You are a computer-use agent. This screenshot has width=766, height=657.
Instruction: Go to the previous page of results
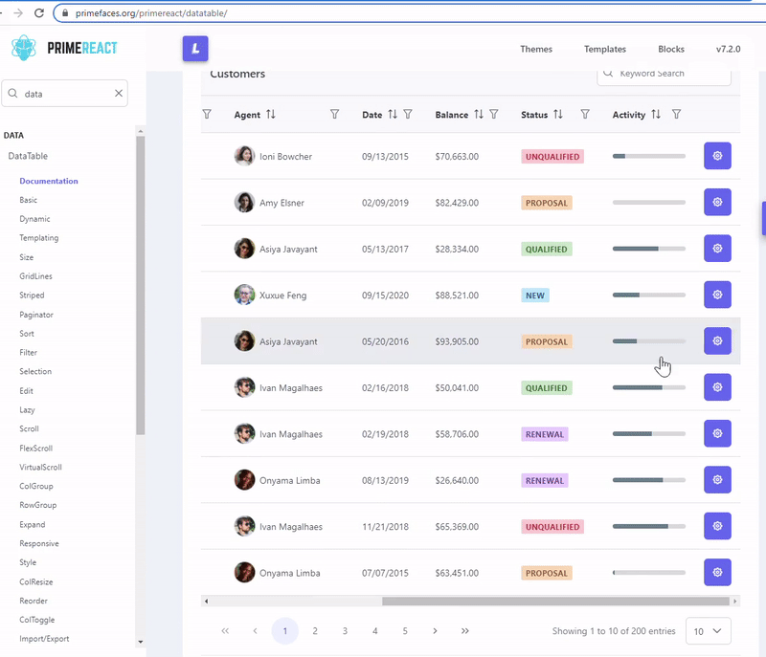coord(255,631)
